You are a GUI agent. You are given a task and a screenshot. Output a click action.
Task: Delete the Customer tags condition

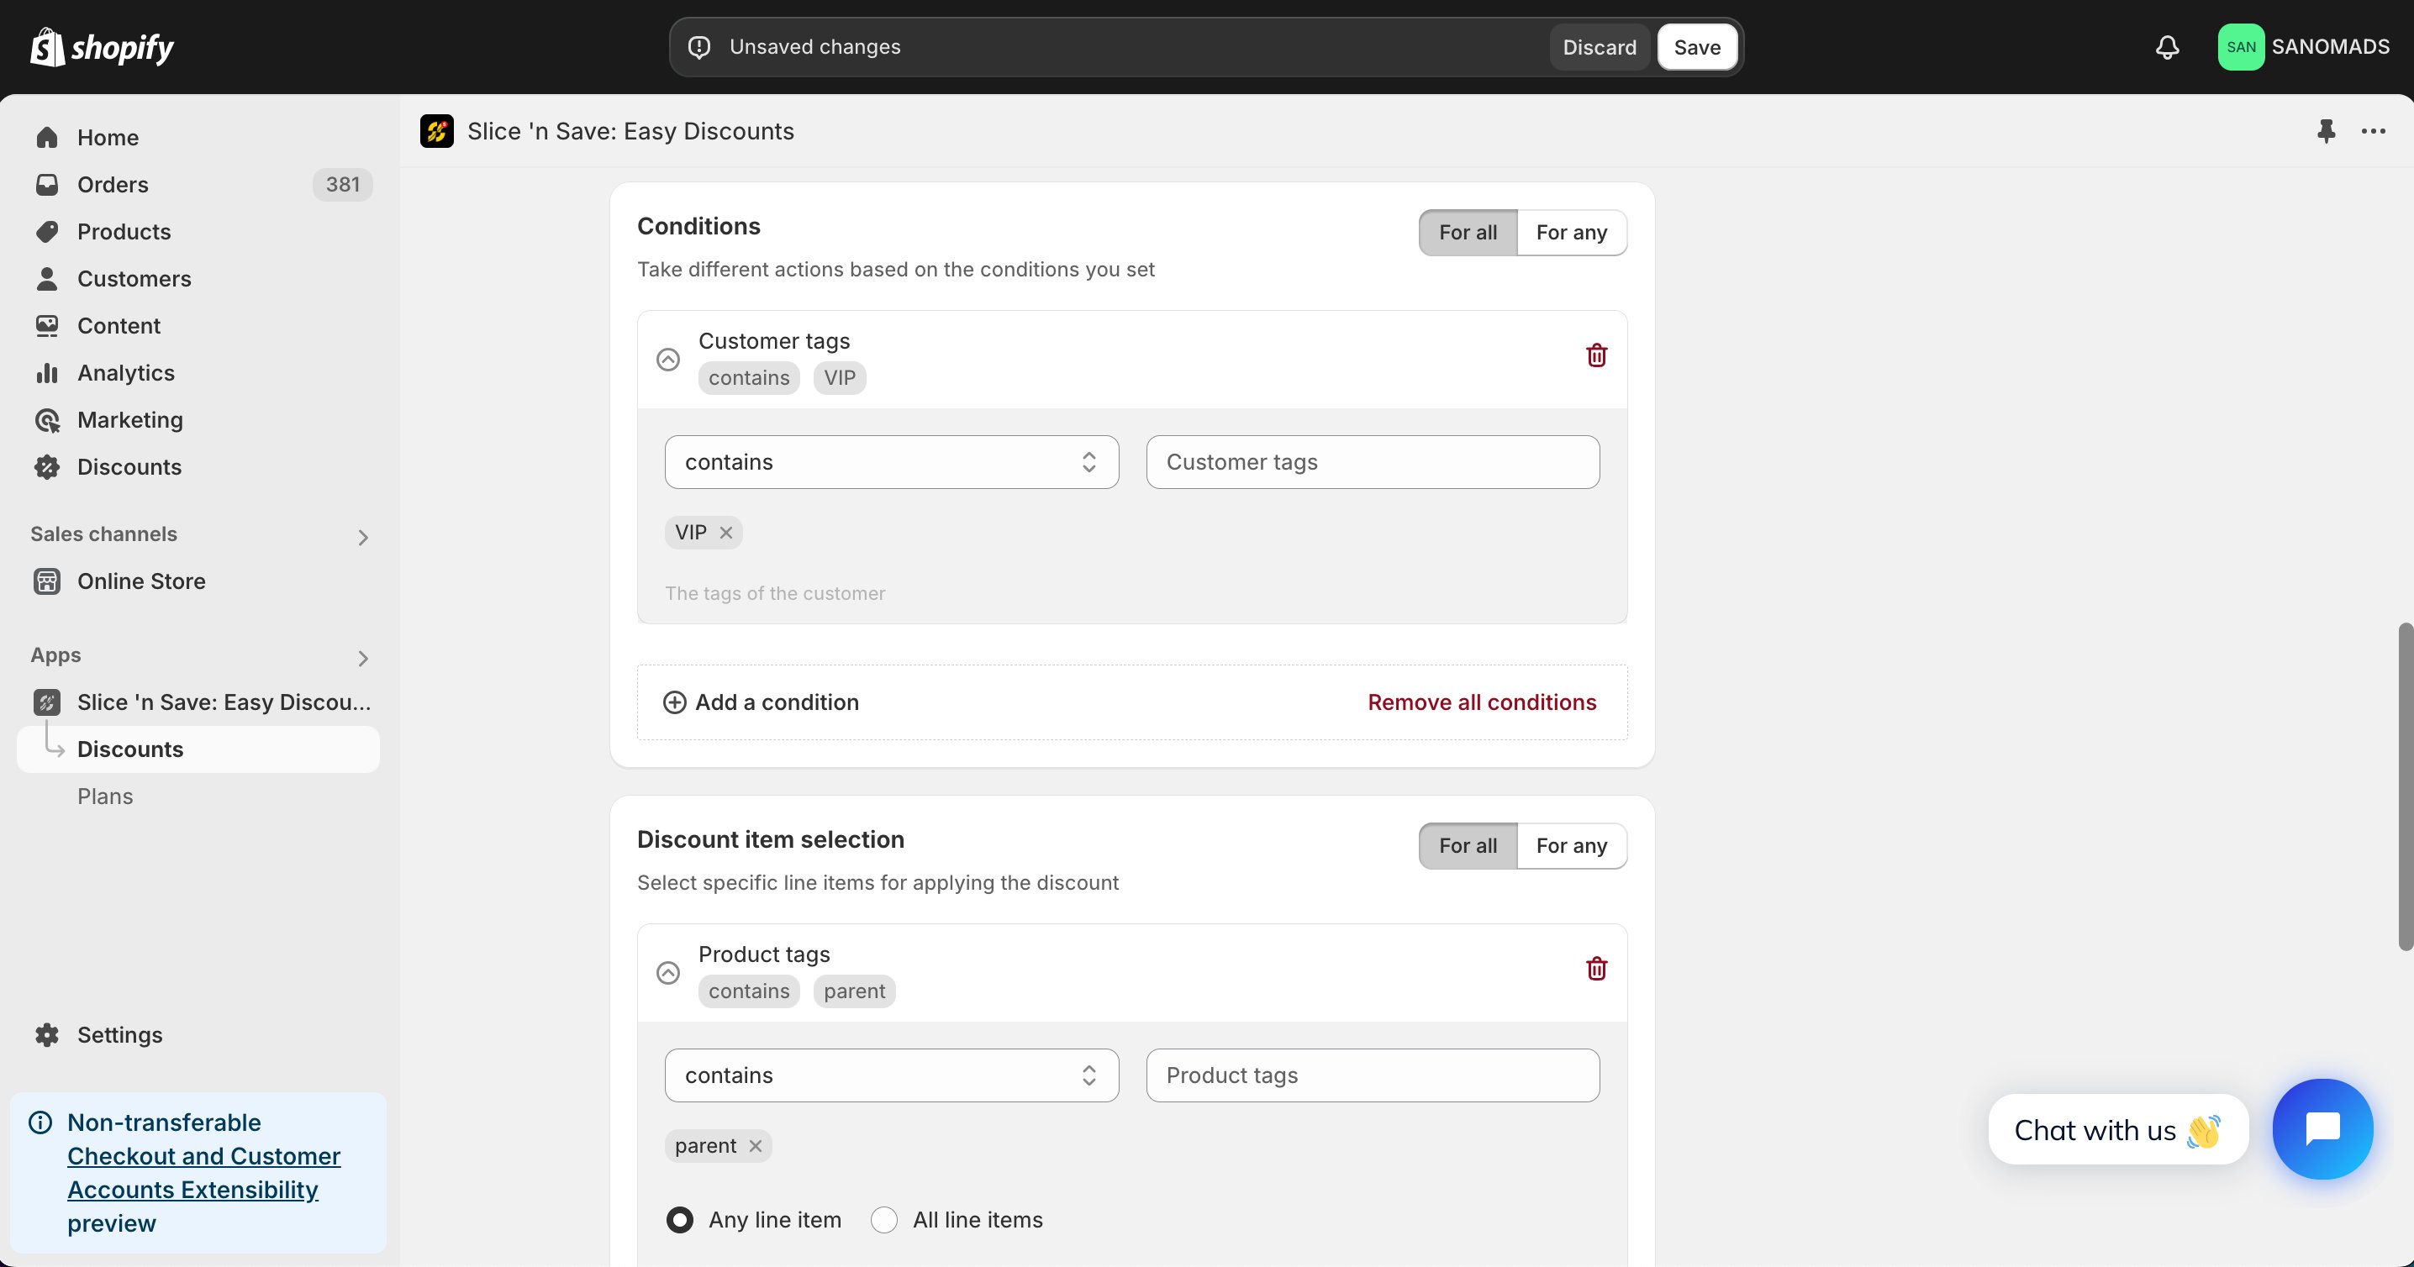tap(1596, 356)
